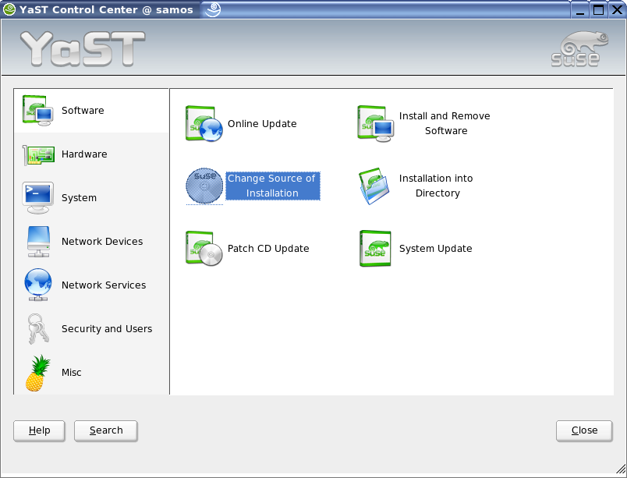Maximize the YaST Control Center window
627x478 pixels.
coord(599,9)
